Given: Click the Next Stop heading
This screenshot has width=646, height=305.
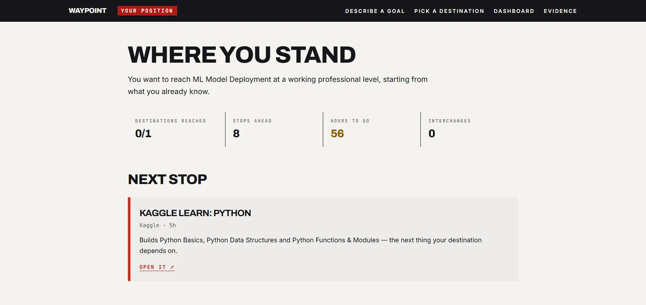Looking at the screenshot, I should 167,179.
